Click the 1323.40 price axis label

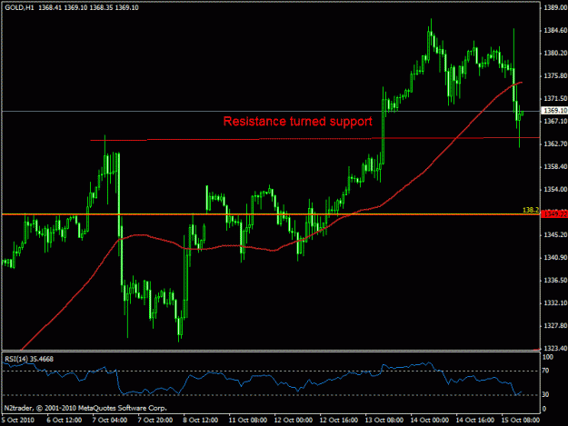click(x=555, y=348)
